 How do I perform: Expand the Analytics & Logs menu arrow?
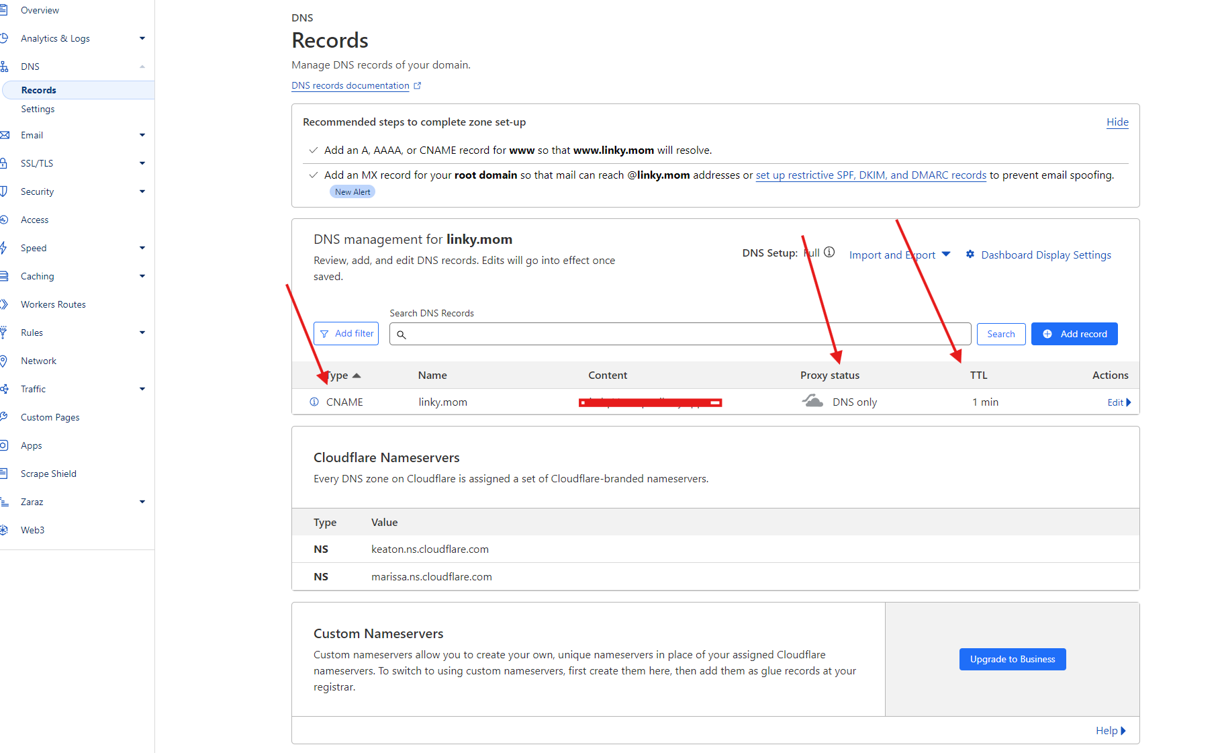click(x=142, y=38)
